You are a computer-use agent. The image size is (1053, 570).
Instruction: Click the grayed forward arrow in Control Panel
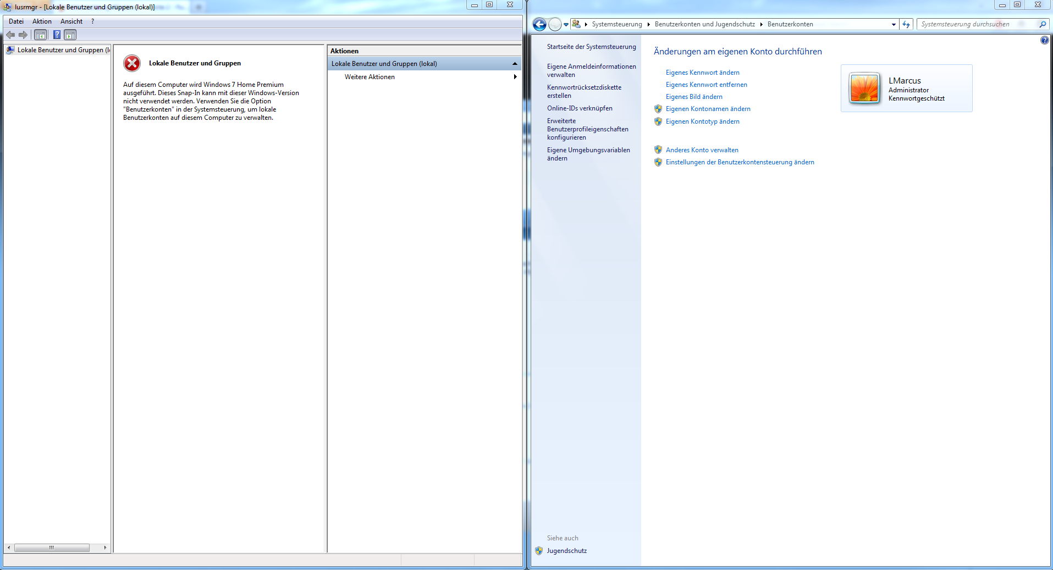point(555,24)
